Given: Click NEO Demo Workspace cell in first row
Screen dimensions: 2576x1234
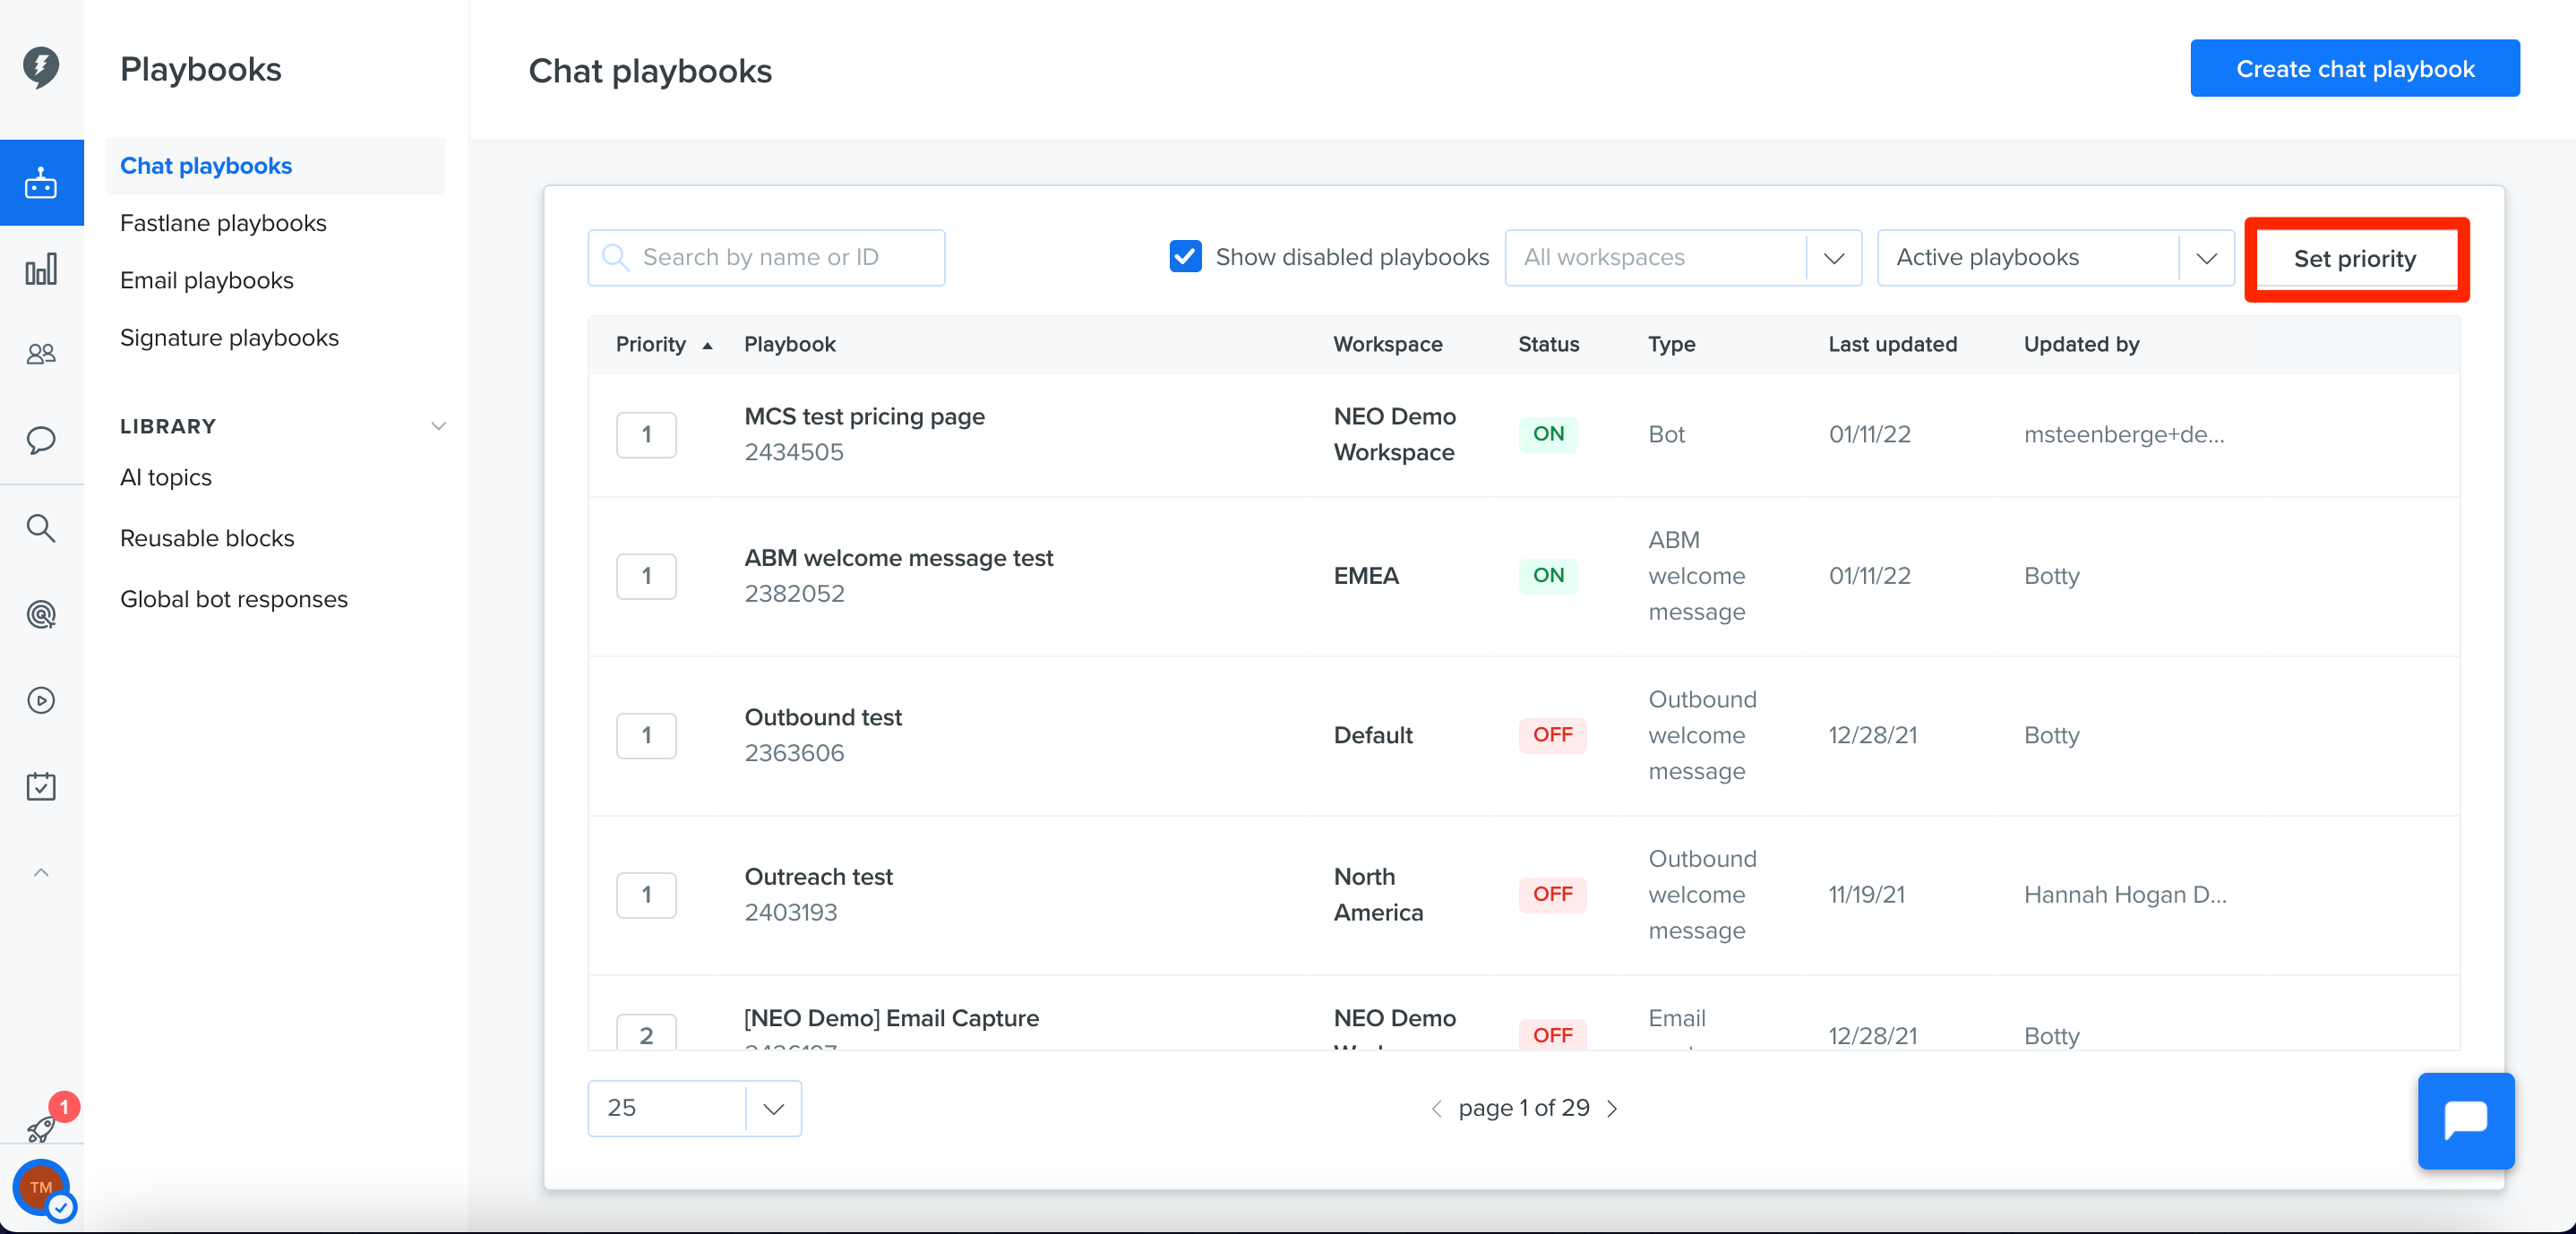Looking at the screenshot, I should 1394,435.
